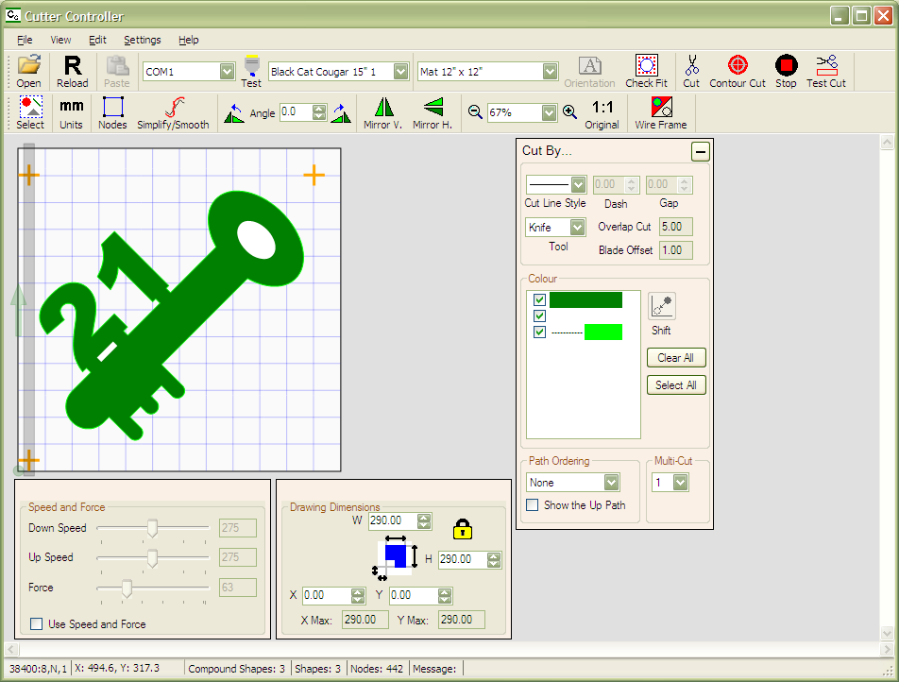Click the drawing height H field
The height and width of the screenshot is (682, 899).
pos(463,559)
